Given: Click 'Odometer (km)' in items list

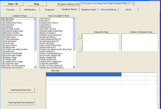Looking at the screenshot, I should click(56, 27).
